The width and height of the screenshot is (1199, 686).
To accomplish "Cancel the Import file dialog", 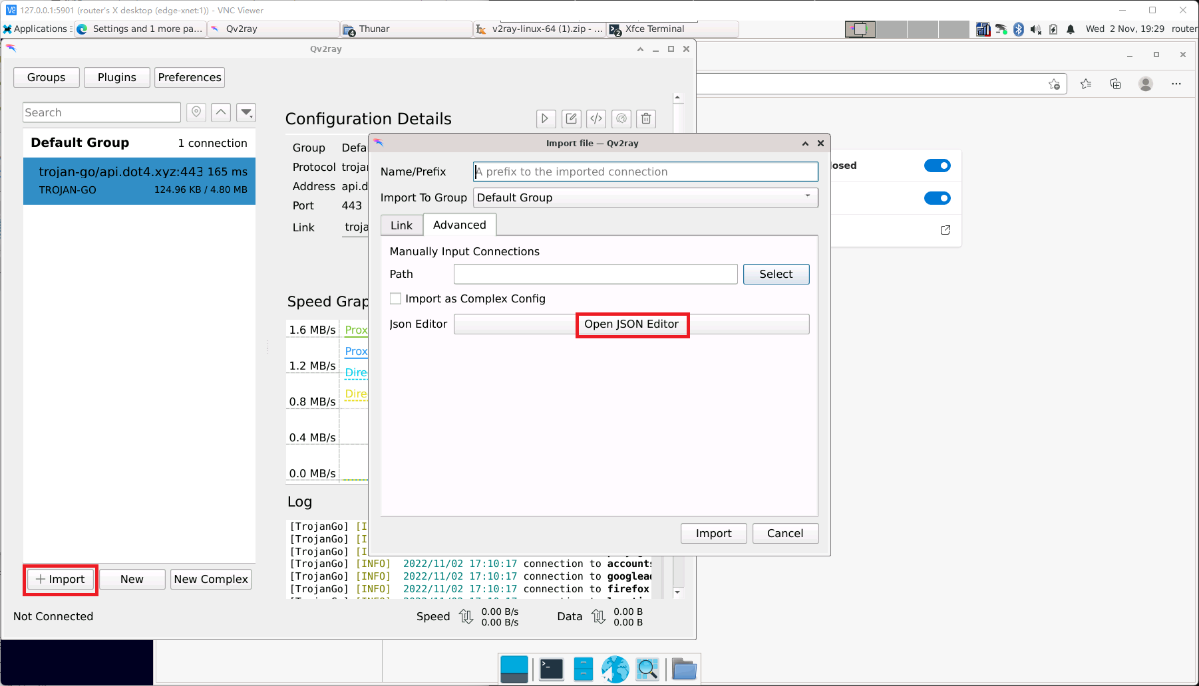I will tap(785, 533).
